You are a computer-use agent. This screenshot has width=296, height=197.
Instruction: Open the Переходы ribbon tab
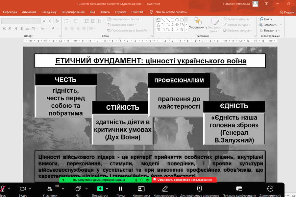tap(10, 12)
